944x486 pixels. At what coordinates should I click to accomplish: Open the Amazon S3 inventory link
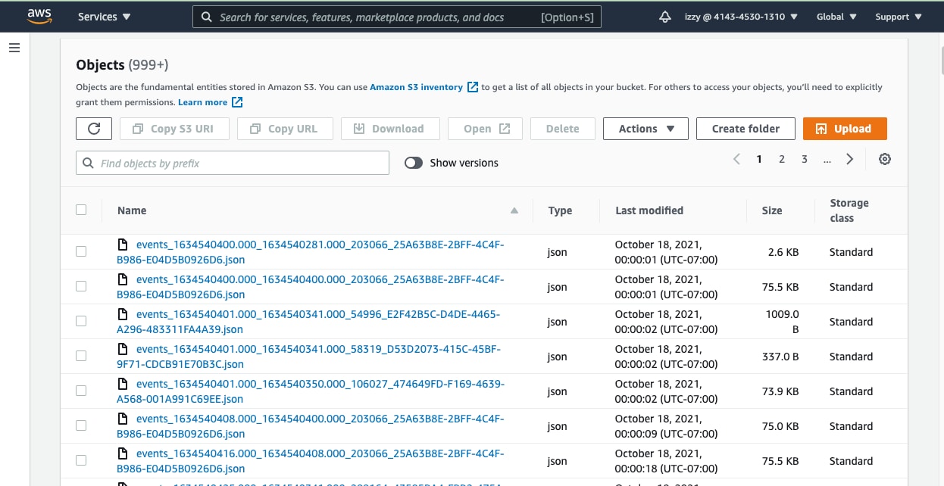(416, 87)
